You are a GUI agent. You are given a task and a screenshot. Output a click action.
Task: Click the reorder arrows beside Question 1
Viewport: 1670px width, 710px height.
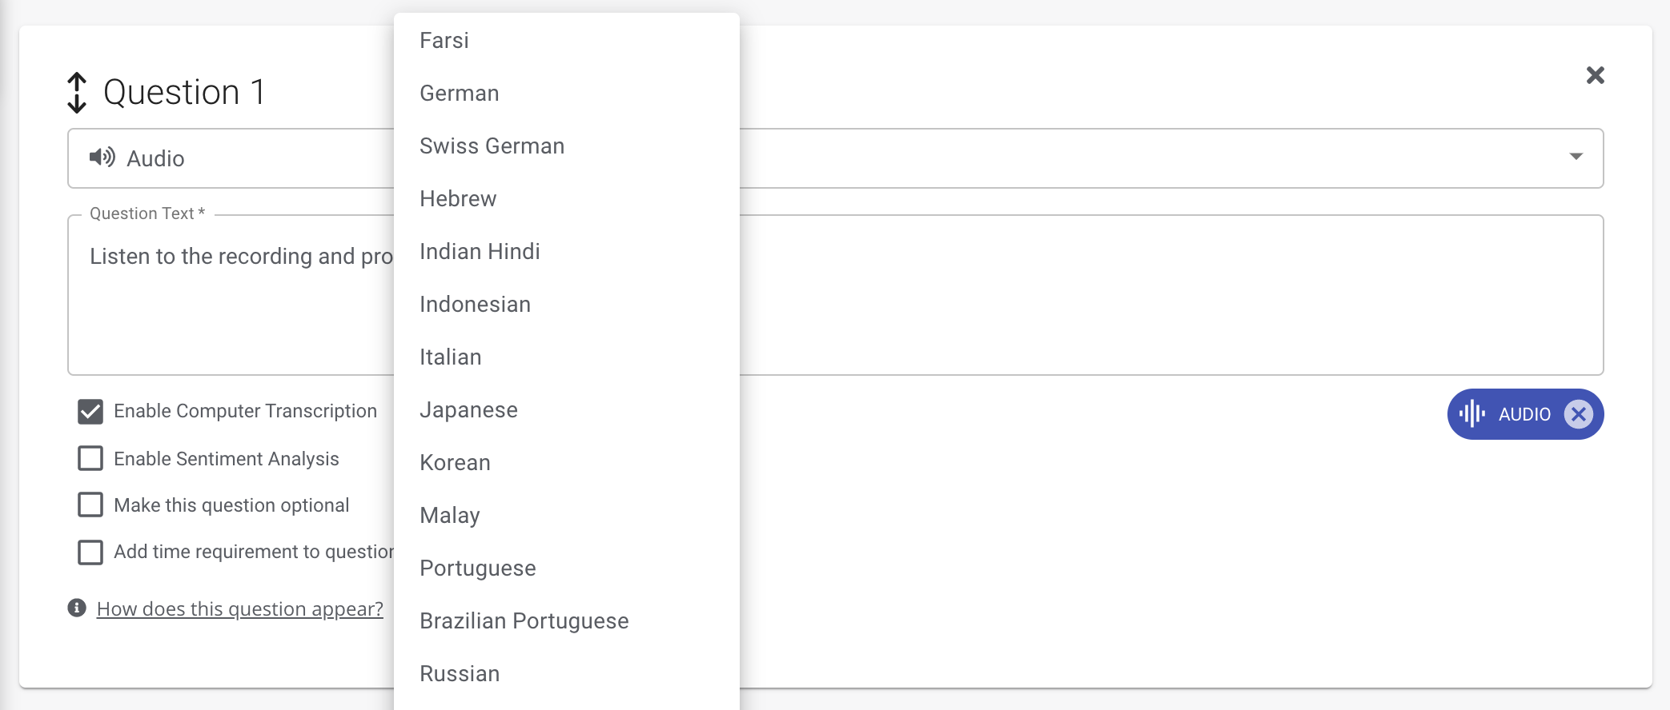pyautogui.click(x=77, y=93)
